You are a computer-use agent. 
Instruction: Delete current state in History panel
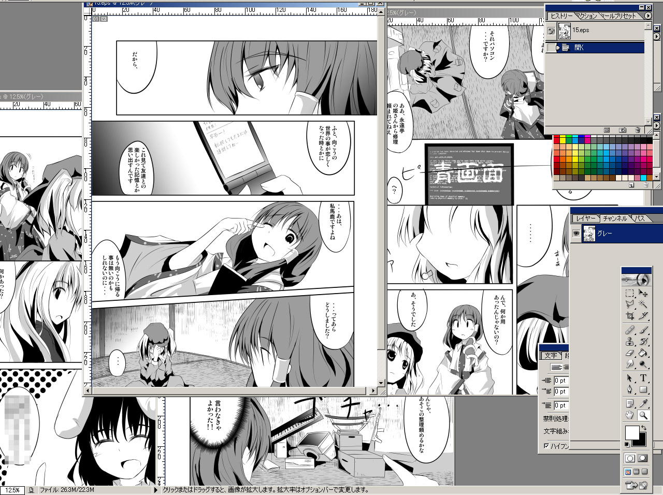[638, 130]
